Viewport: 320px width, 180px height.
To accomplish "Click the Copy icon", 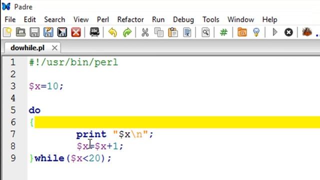I will pos(159,32).
